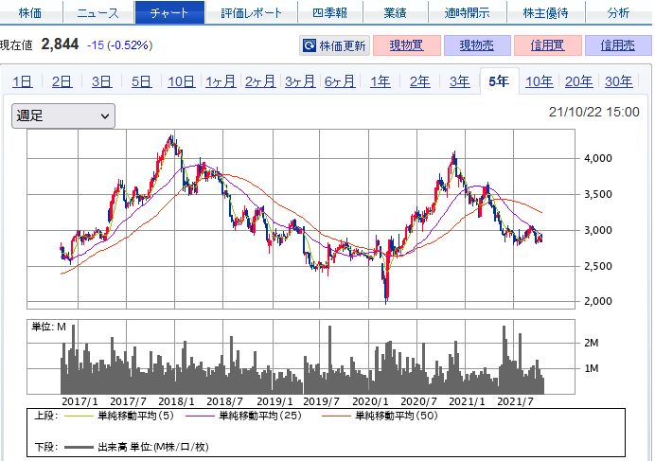Click the current price value 2,844

60,44
